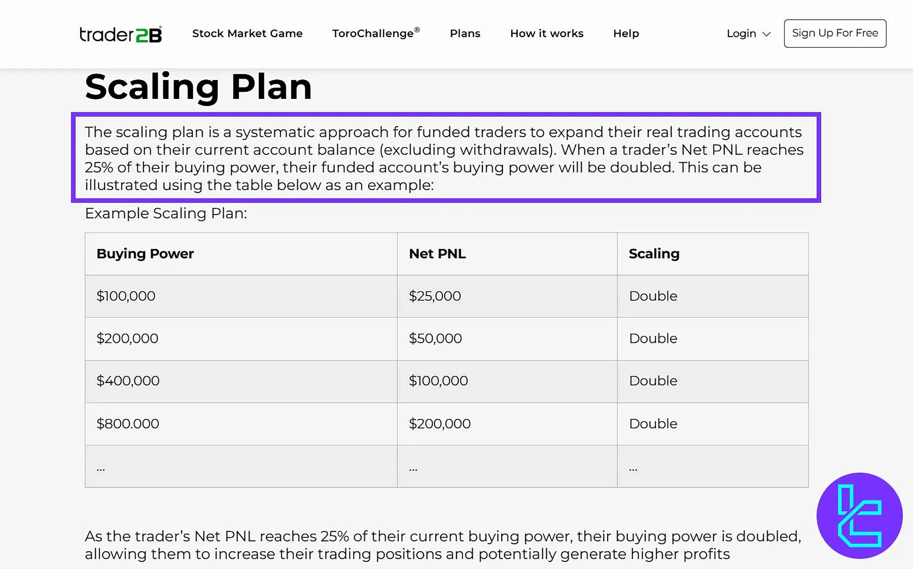Select How it works in navigation
The height and width of the screenshot is (569, 913).
tap(546, 33)
